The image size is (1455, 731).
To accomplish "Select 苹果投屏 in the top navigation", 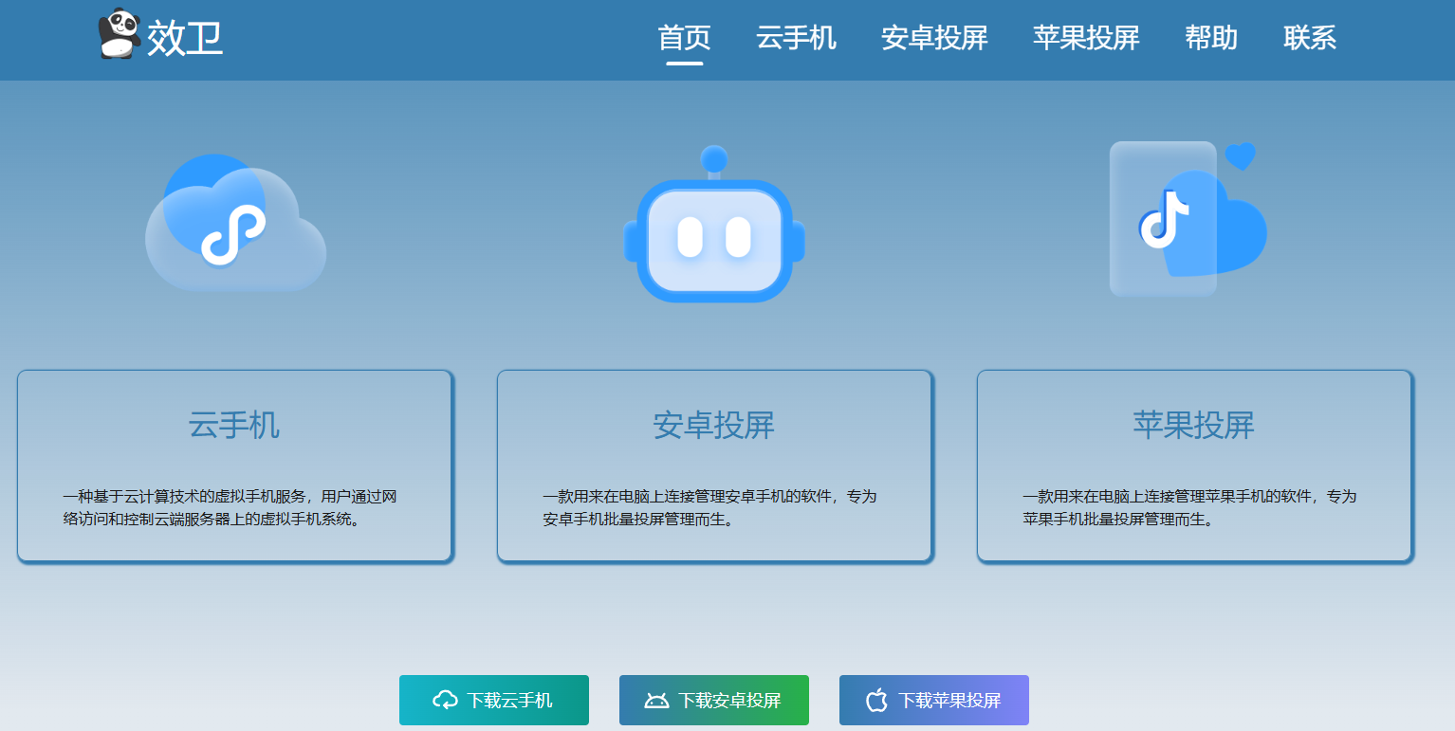I will (x=1086, y=38).
